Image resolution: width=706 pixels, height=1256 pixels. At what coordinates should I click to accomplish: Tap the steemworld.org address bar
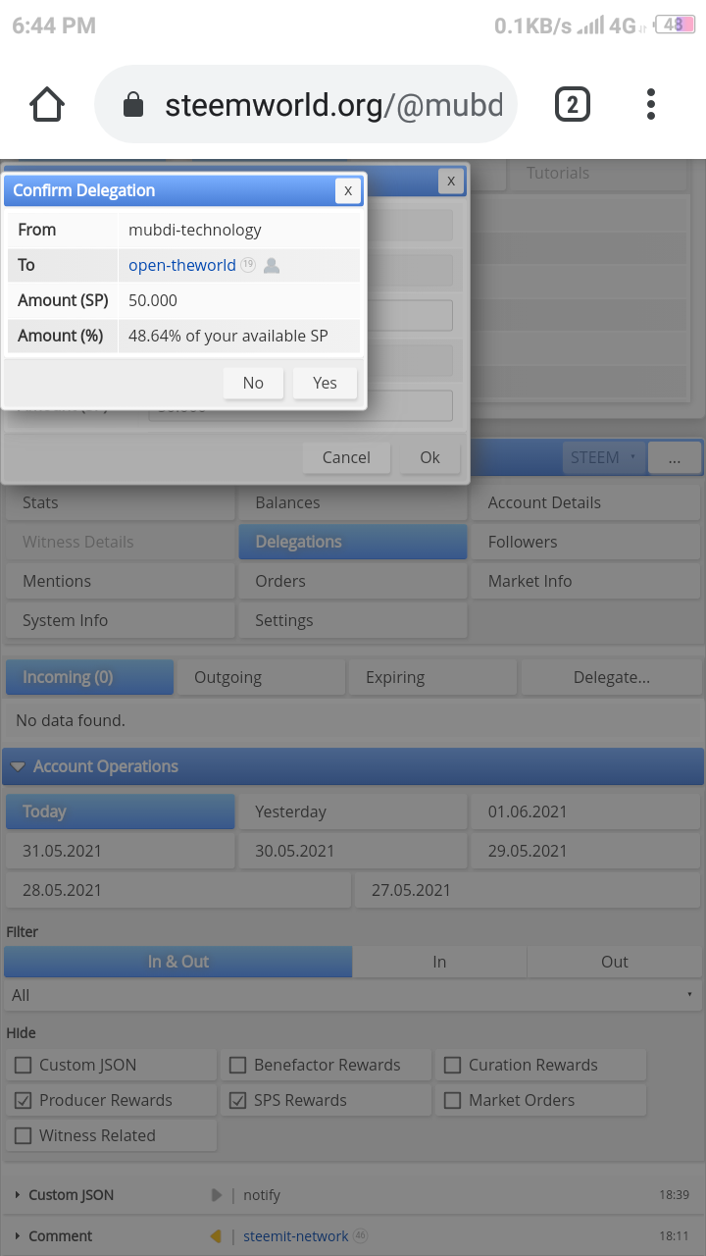point(306,104)
